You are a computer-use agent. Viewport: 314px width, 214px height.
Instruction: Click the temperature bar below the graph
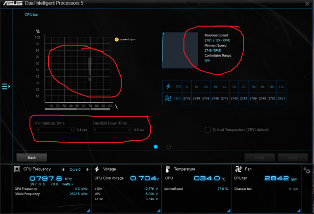click(78, 109)
